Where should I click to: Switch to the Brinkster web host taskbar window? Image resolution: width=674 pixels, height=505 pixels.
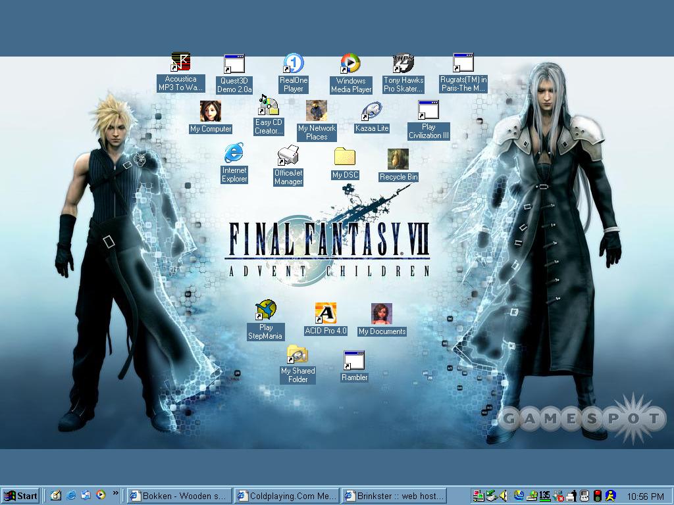394,496
